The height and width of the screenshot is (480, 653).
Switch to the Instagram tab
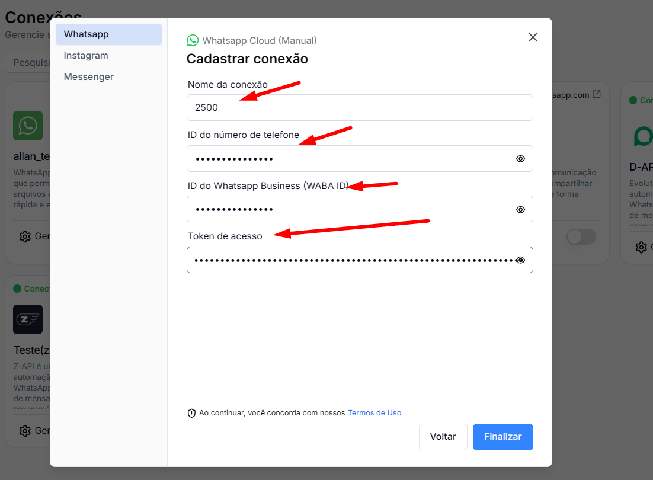pyautogui.click(x=86, y=55)
